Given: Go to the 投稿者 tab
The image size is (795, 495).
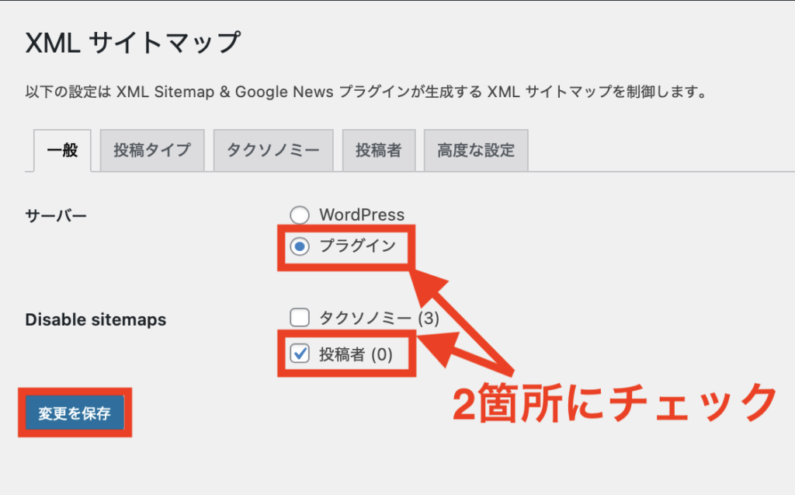Looking at the screenshot, I should [x=378, y=150].
